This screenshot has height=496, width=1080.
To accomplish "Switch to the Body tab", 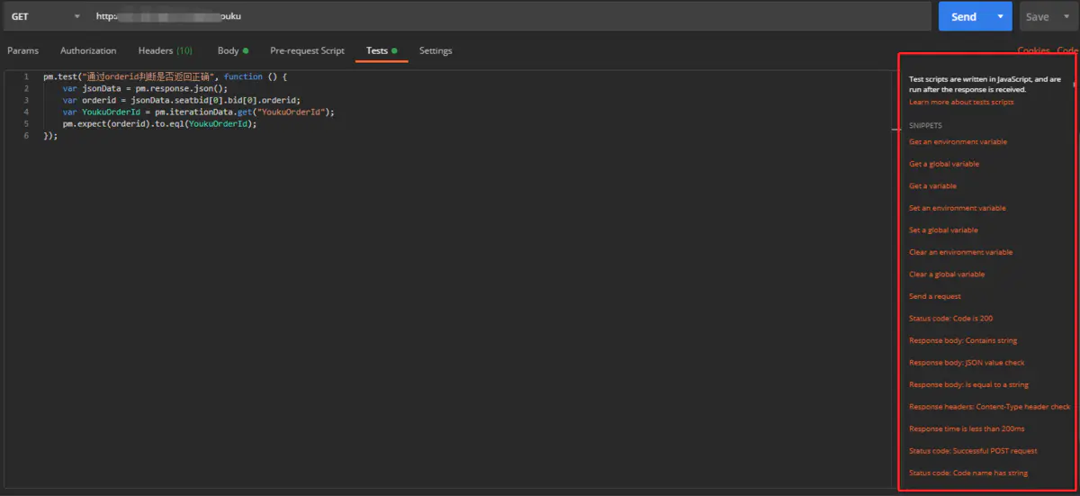I will tap(232, 51).
